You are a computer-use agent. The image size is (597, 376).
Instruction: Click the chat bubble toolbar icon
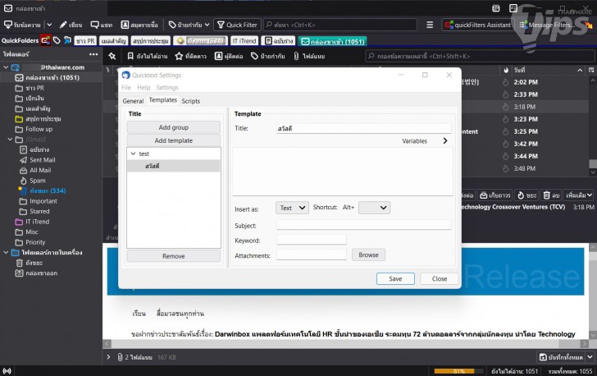[x=94, y=25]
